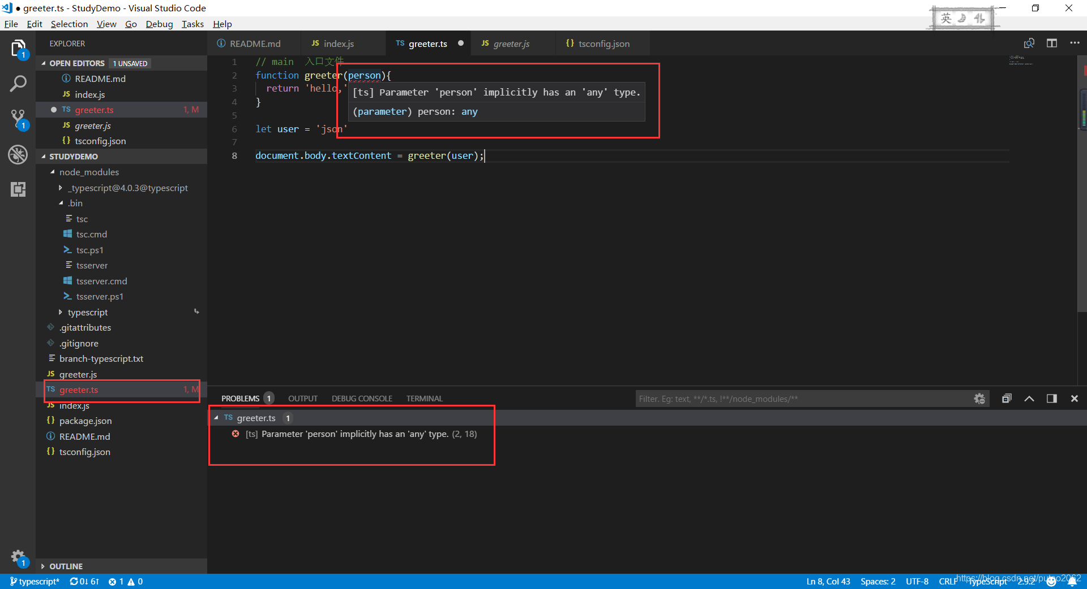This screenshot has height=589, width=1087.
Task: Open the Tasks menu
Action: [192, 24]
